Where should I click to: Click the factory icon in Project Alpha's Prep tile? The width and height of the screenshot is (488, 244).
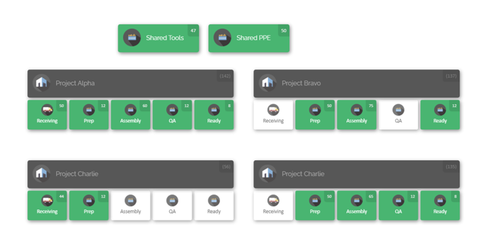pyautogui.click(x=89, y=110)
